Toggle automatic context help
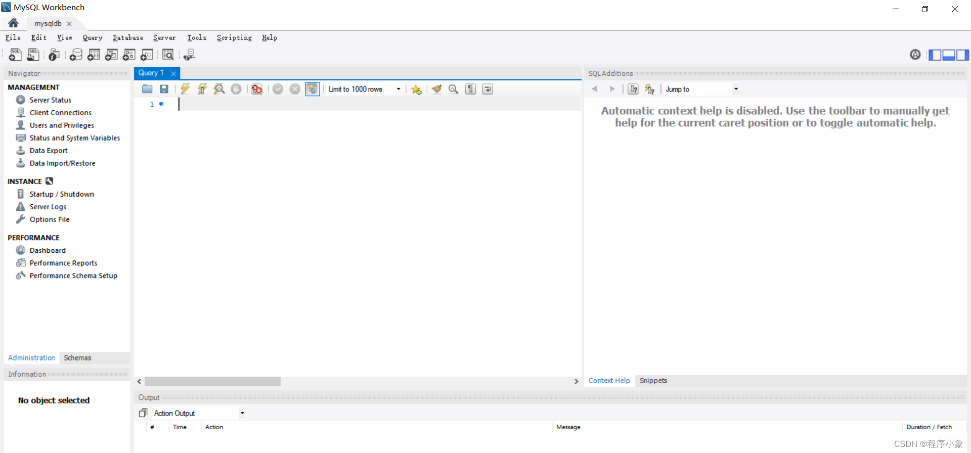 point(650,89)
